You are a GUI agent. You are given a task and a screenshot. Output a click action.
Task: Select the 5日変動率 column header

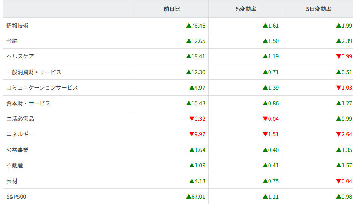318,9
